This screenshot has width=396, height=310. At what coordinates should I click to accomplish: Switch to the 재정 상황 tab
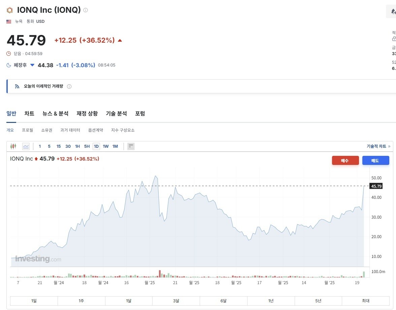[87, 114]
